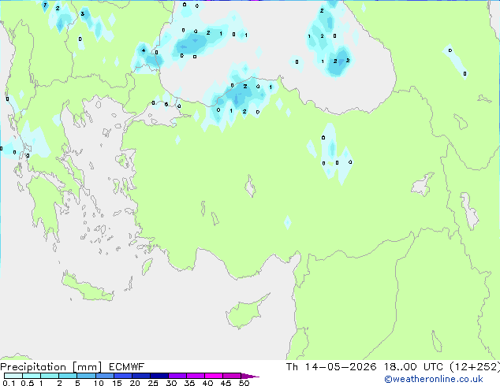Select the 0.5–1 mm legend color
The height and width of the screenshot is (386, 500).
[32, 376]
